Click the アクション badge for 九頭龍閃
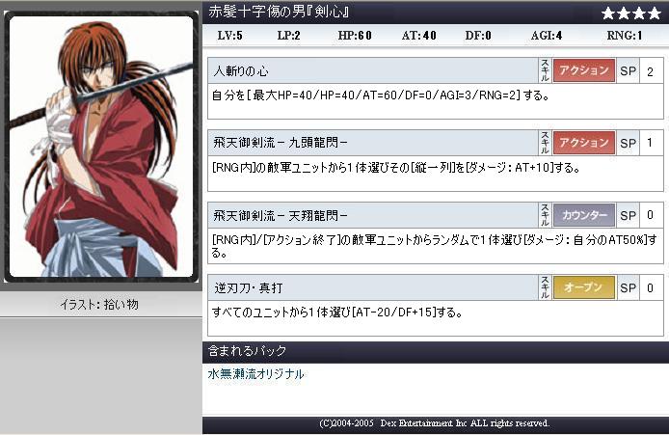Image resolution: width=669 pixels, height=435 pixels. click(x=583, y=143)
